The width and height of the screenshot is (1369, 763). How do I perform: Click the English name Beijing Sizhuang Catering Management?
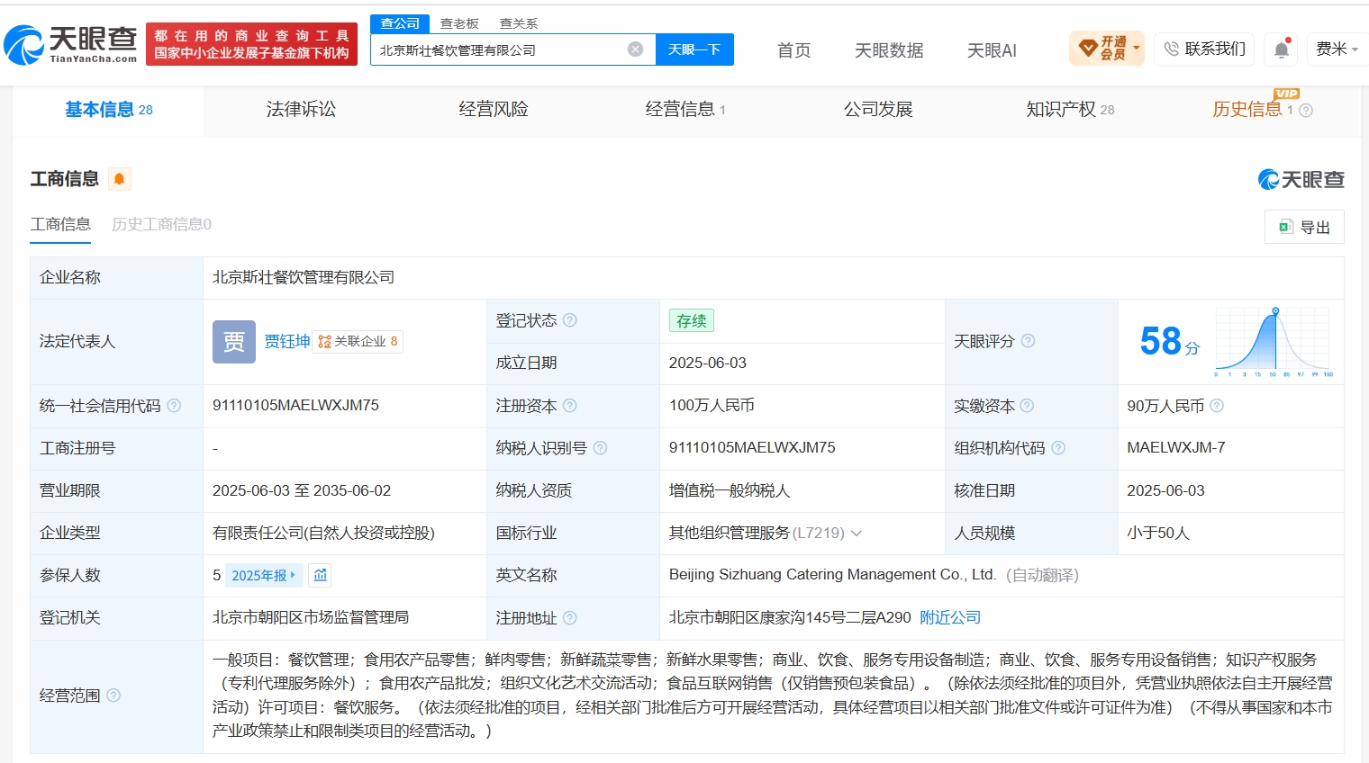click(832, 575)
